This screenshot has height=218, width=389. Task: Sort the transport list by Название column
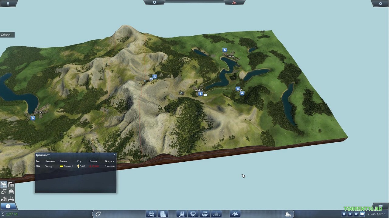click(x=50, y=161)
